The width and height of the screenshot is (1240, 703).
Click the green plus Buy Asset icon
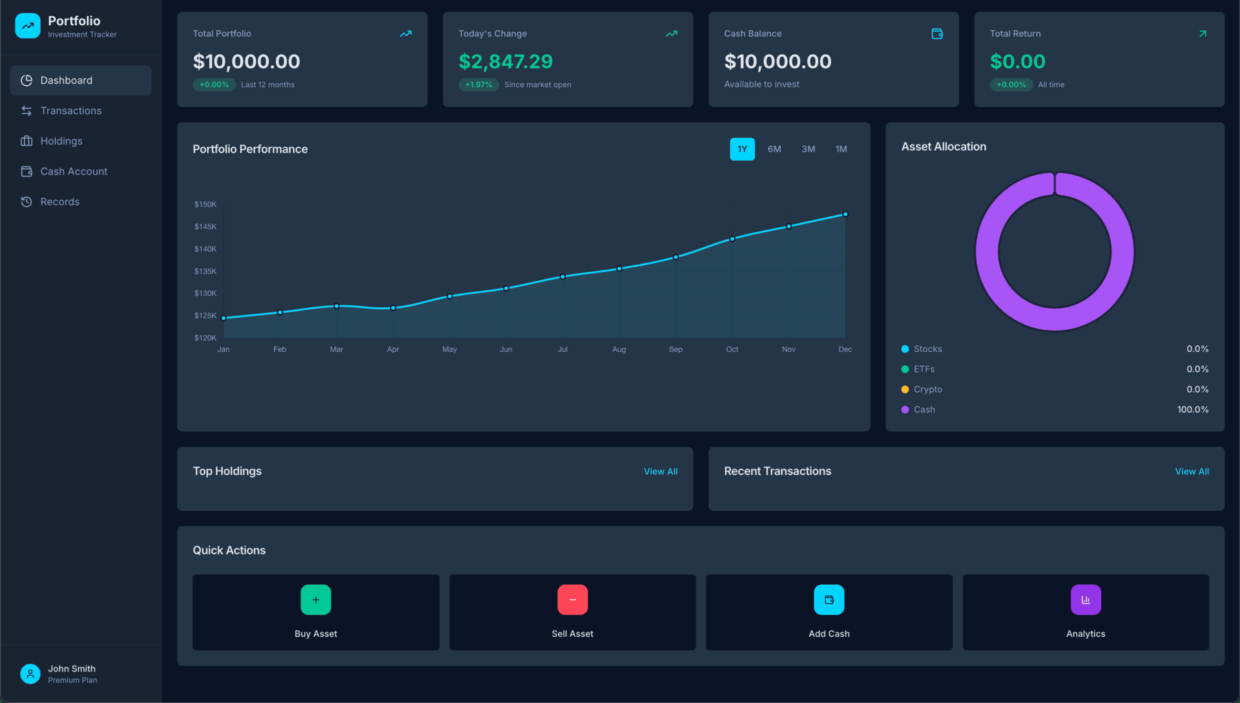tap(316, 600)
